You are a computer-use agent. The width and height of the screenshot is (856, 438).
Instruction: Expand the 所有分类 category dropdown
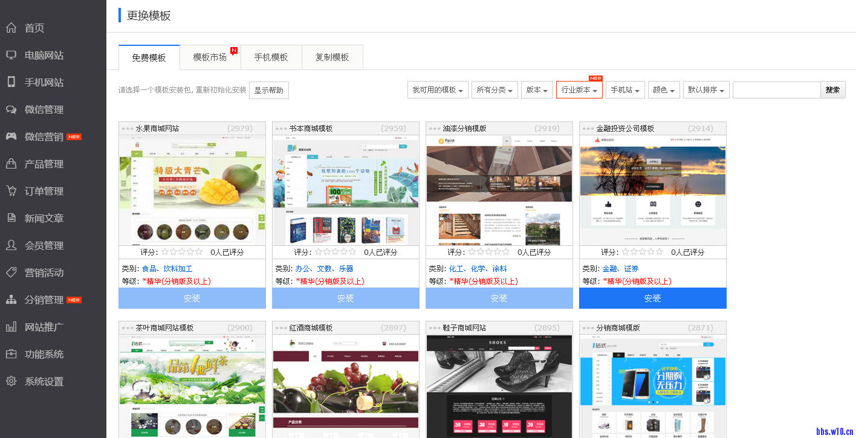[x=494, y=90]
